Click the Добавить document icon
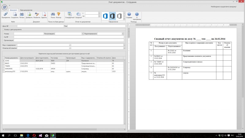The width and height of the screenshot is (245, 138). (29, 14)
